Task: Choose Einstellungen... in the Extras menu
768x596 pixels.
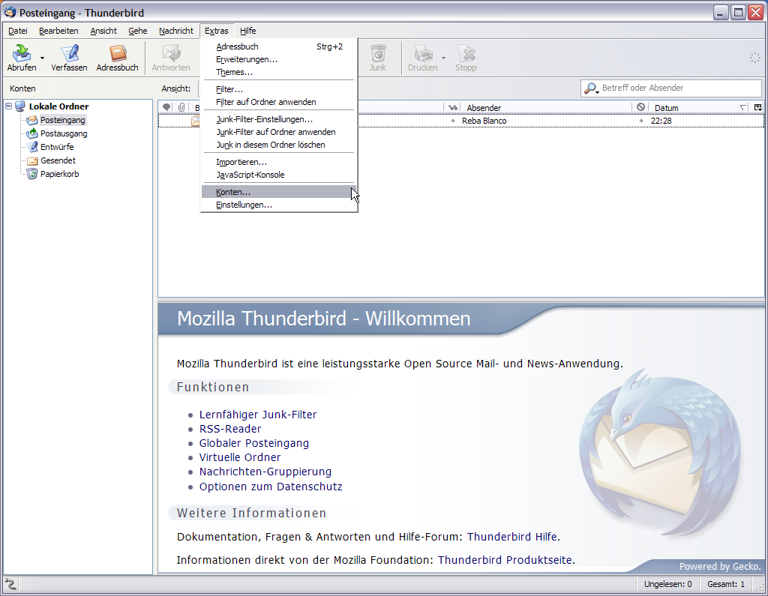Action: tap(279, 205)
